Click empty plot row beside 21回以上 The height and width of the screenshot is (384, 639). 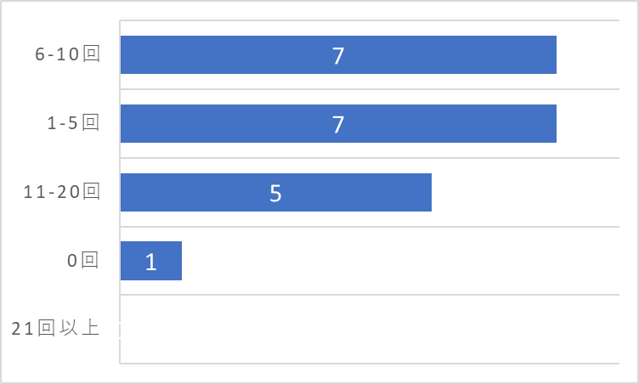(x=370, y=329)
